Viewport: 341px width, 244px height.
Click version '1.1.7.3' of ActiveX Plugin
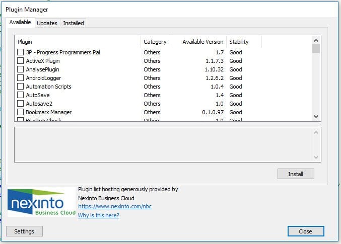[215, 61]
